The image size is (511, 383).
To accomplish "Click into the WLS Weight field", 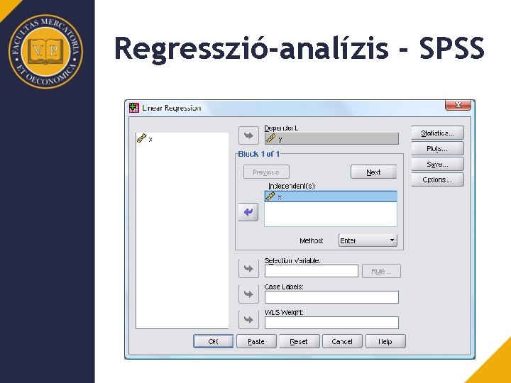I will 331,323.
